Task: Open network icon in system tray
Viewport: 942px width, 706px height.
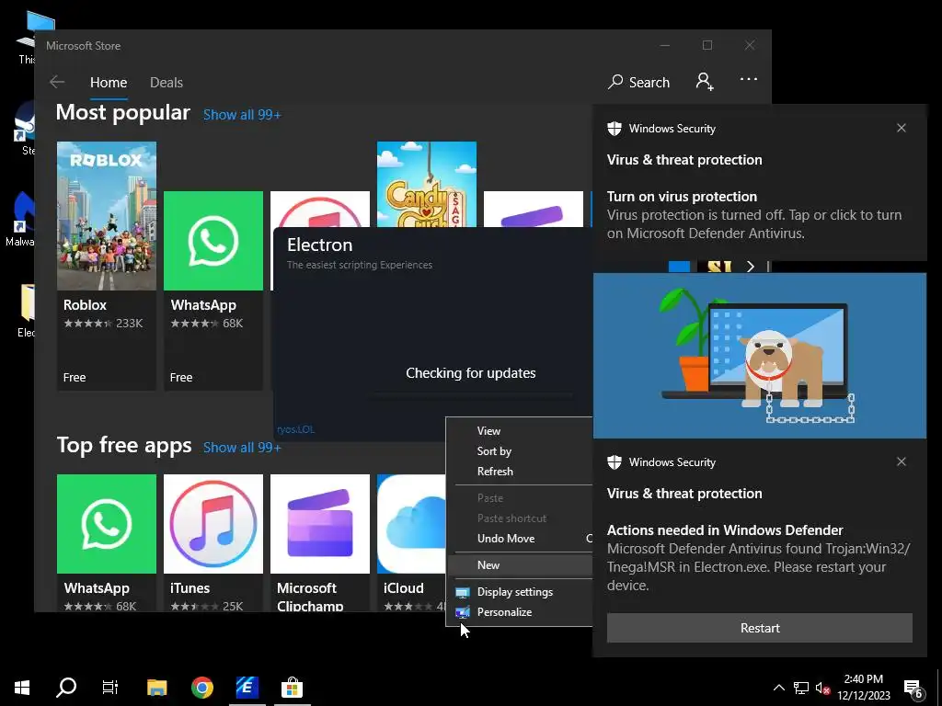Action: tap(801, 688)
